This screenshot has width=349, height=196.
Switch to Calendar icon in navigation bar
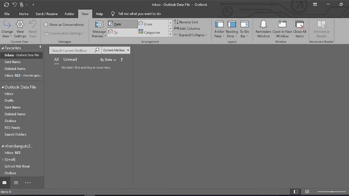click(16, 182)
